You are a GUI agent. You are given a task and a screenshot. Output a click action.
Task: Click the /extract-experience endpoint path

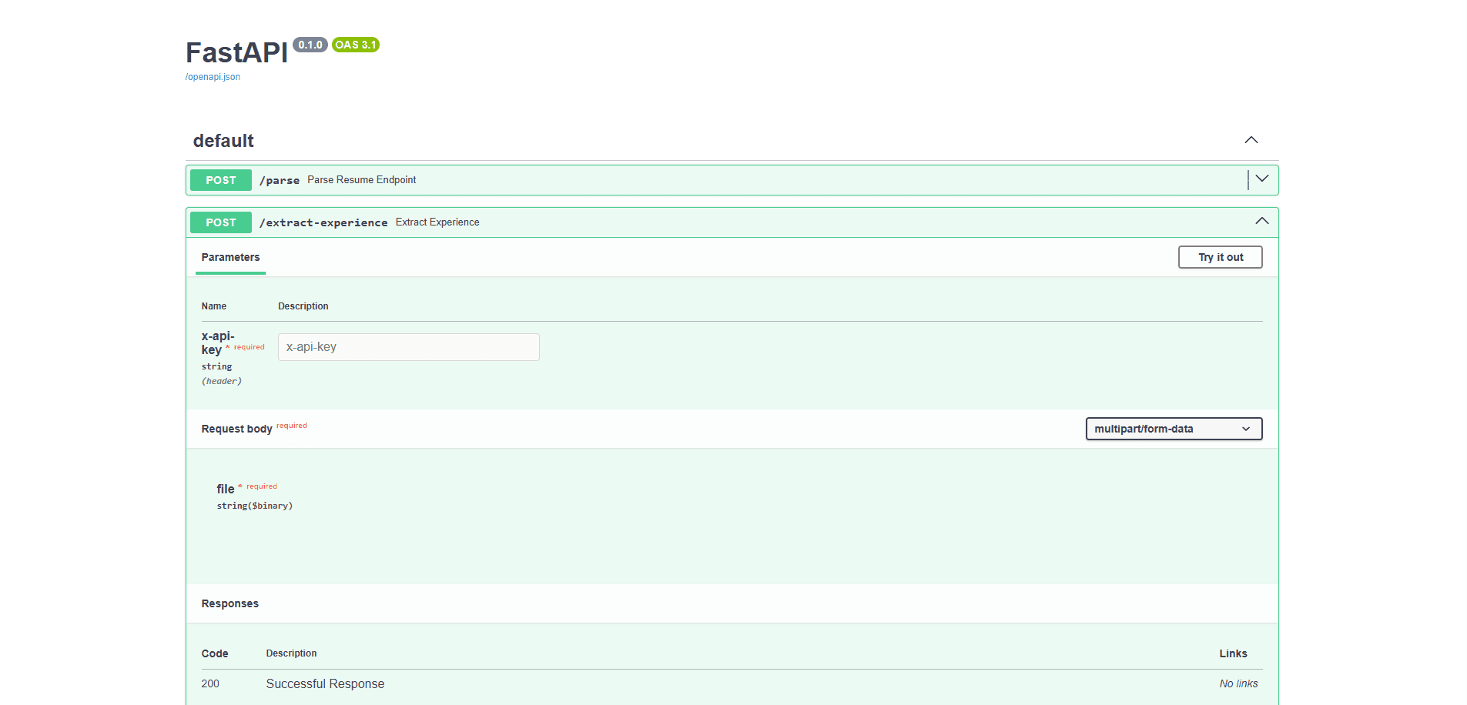323,222
